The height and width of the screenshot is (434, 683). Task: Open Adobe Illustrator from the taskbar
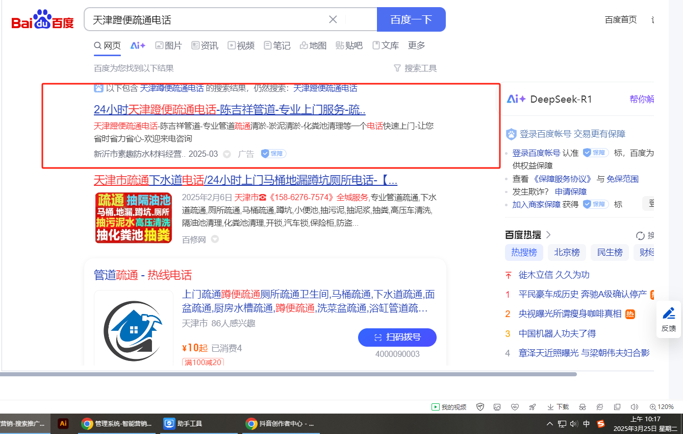coord(63,423)
